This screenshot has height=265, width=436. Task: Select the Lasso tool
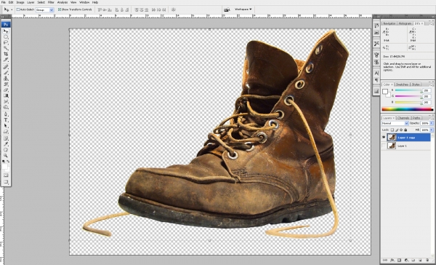click(6, 43)
